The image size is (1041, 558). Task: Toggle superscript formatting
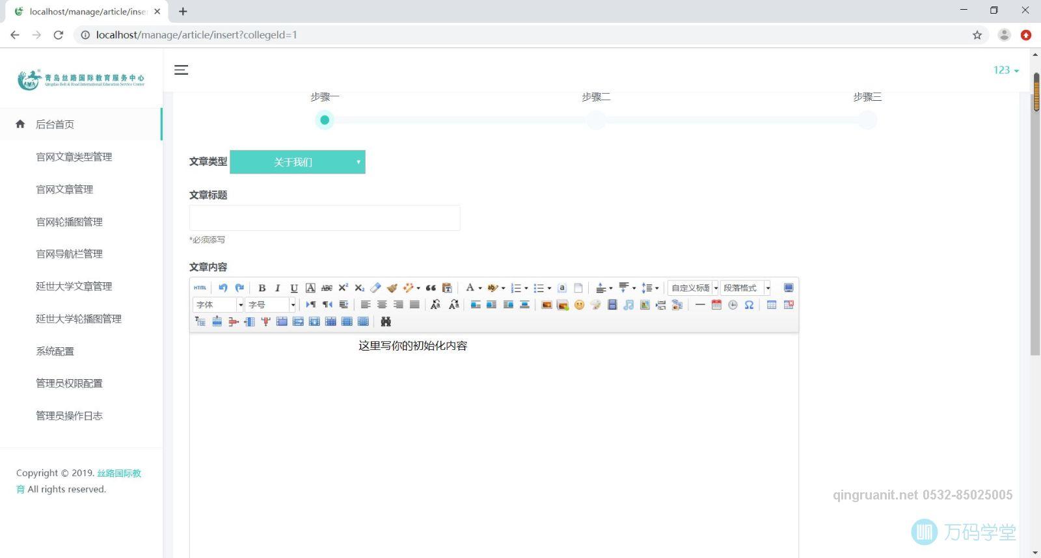(344, 287)
